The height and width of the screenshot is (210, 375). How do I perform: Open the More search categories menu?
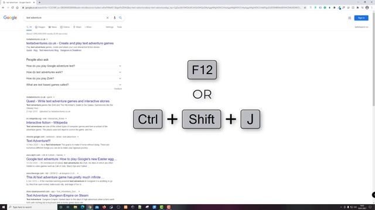coord(88,27)
